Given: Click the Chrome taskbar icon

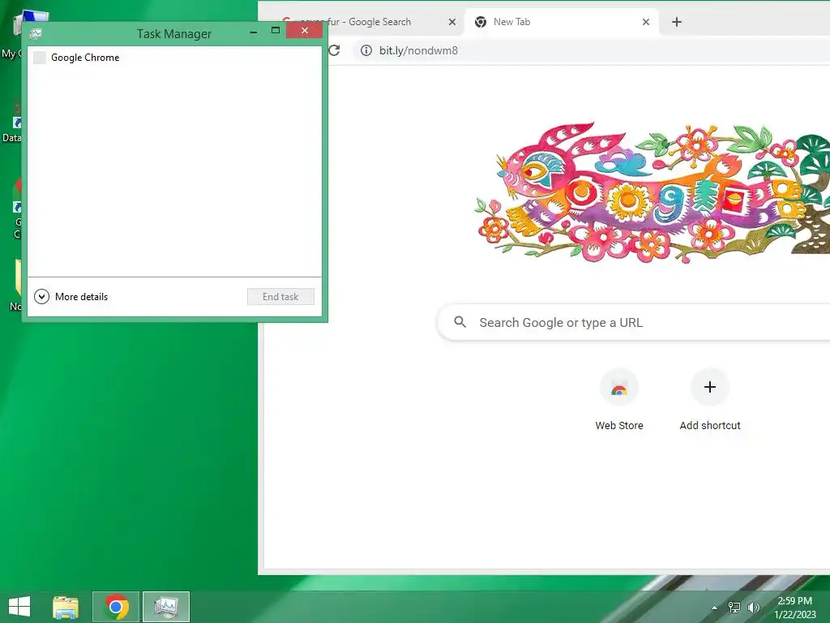Looking at the screenshot, I should 116,607.
